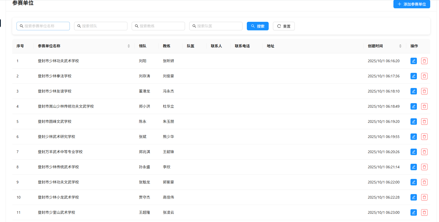Edit row 8 登封市少林传统武术学校

[x=413, y=167]
